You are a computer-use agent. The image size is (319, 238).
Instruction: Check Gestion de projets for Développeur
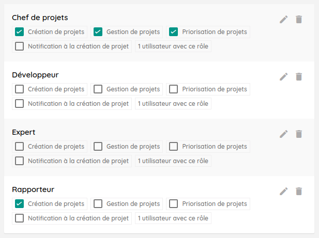[x=98, y=89]
